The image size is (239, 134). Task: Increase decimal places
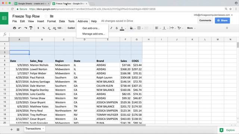(54, 28)
